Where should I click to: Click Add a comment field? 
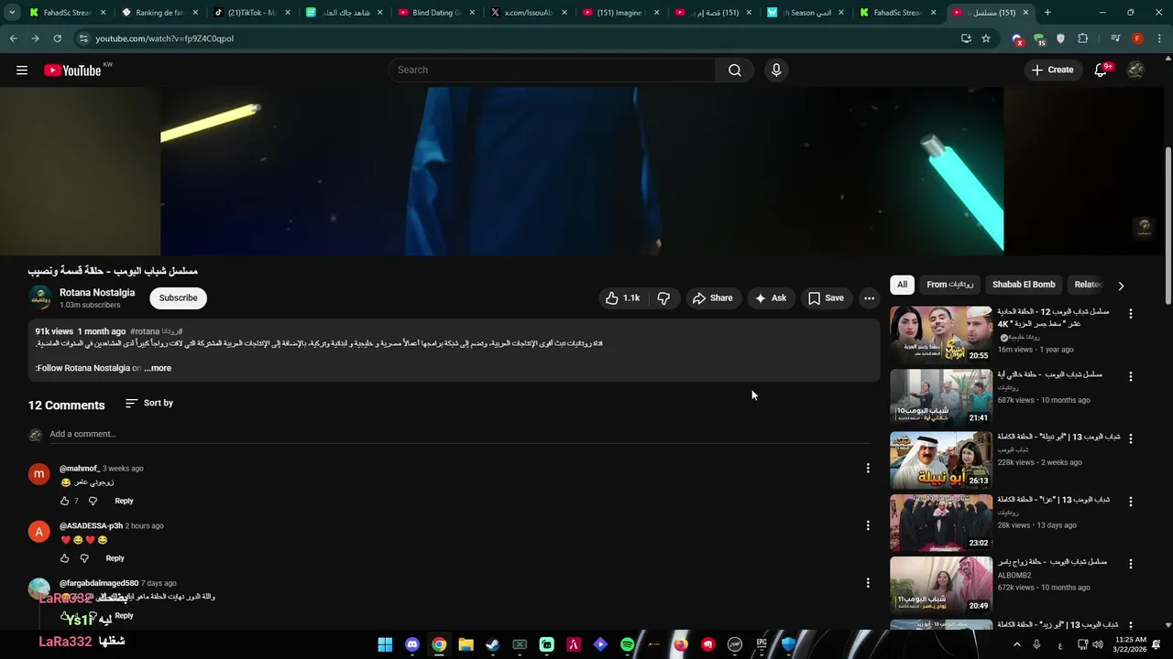point(458,434)
